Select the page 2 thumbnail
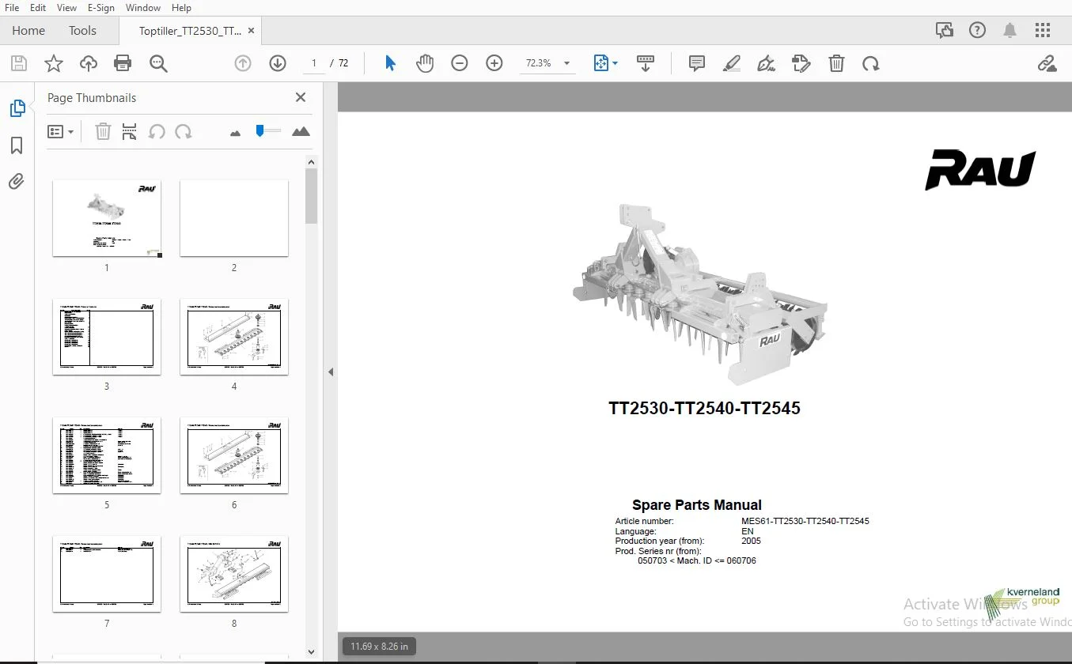 pyautogui.click(x=234, y=218)
